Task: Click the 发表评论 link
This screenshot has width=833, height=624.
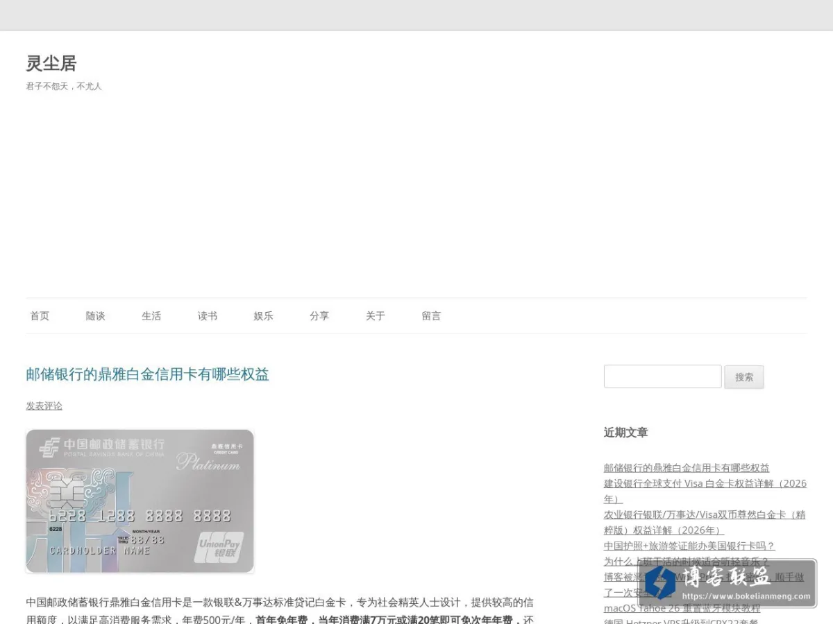Action: [44, 406]
